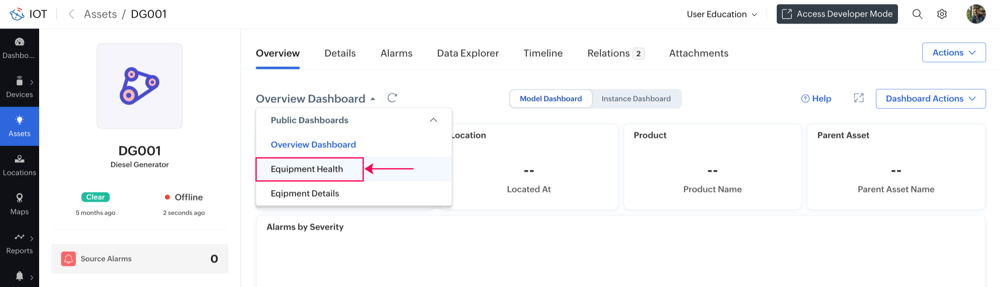Click the back arrow to Assets
The width and height of the screenshot is (1000, 287).
[71, 14]
